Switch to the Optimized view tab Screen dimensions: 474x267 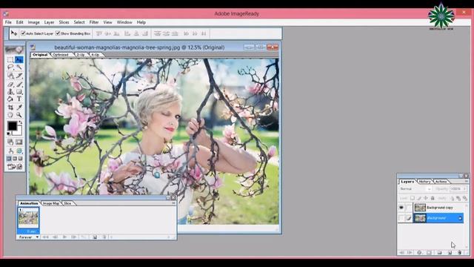pos(61,55)
